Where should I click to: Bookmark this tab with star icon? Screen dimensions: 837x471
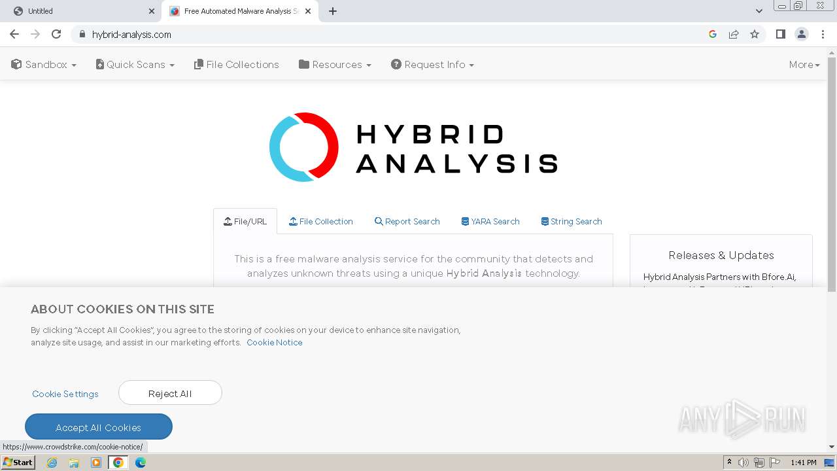pyautogui.click(x=755, y=34)
